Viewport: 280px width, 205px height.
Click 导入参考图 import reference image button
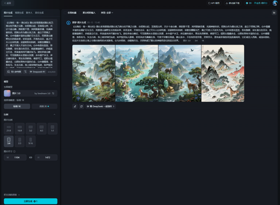click(x=14, y=72)
